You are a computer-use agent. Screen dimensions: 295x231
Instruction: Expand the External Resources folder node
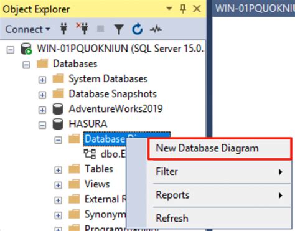coord(59,200)
